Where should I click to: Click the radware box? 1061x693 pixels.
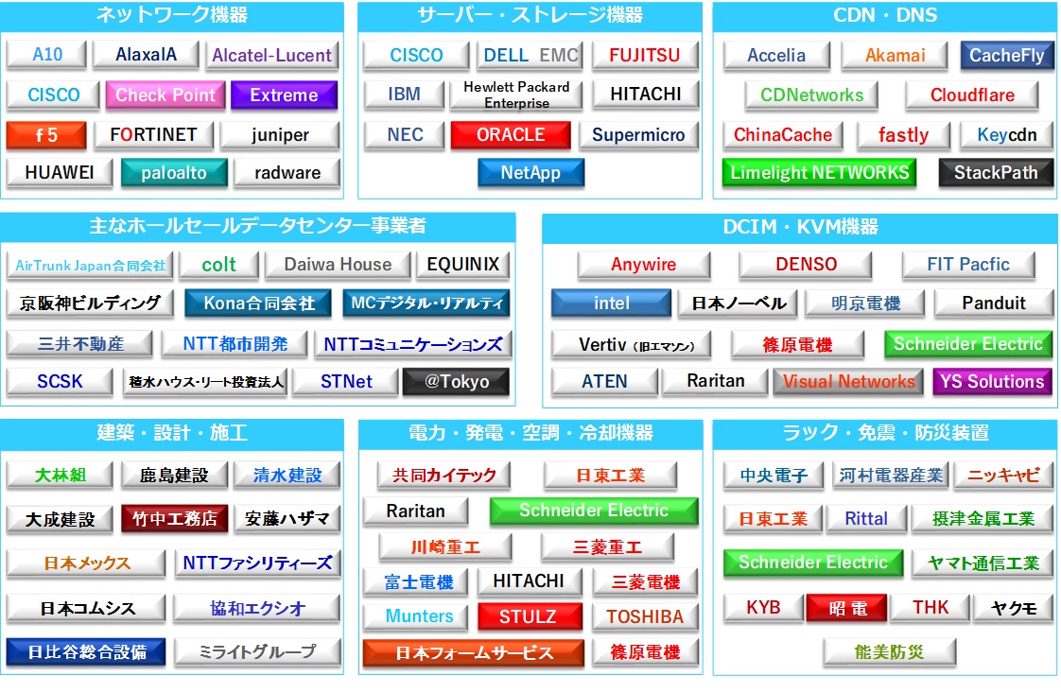coord(287,173)
